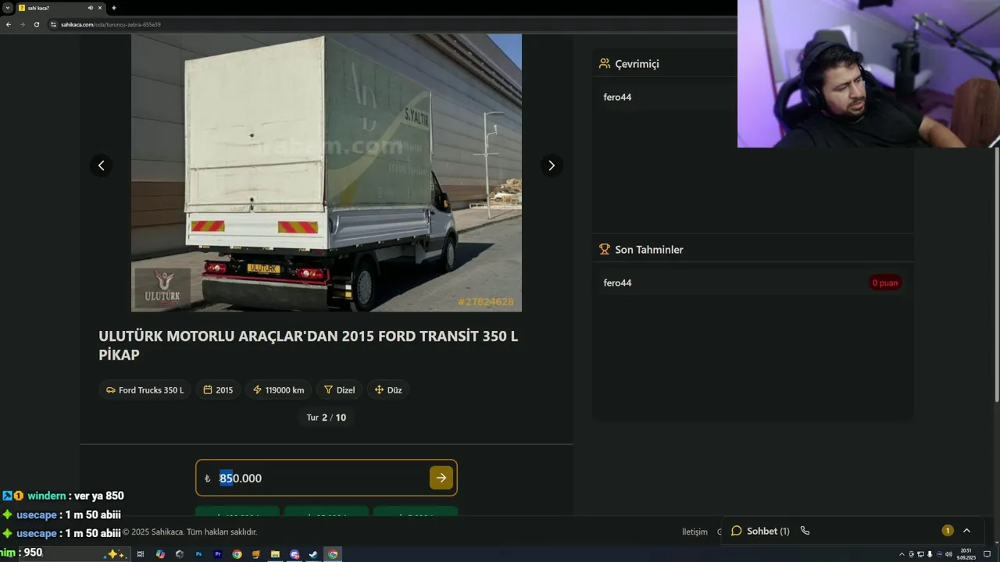Image resolution: width=1000 pixels, height=562 pixels.
Task: Start a voice call from the chat bar
Action: 805,531
